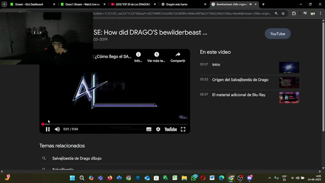Open a new browser tab

[x=263, y=4]
